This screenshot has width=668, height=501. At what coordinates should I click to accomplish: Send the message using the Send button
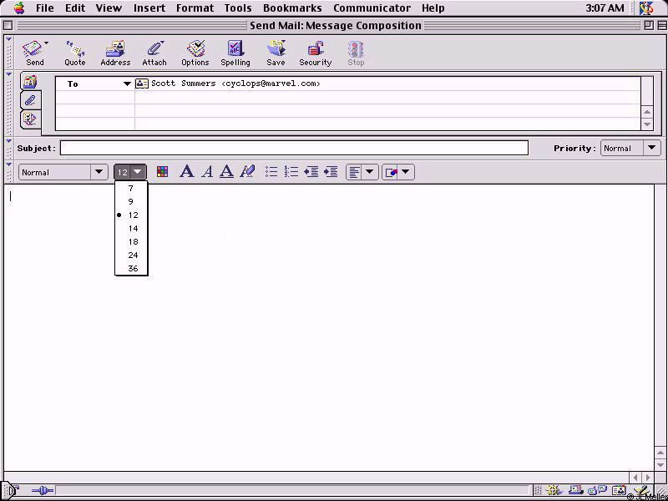tap(34, 53)
